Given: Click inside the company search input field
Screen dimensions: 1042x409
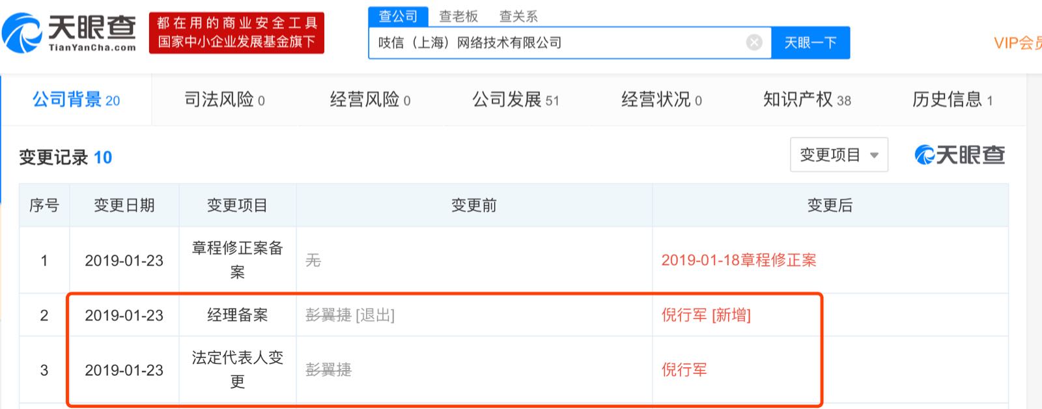Looking at the screenshot, I should [554, 43].
